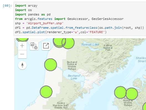Click 'GeoSeriesAccessor' in the import line

click(107, 19)
